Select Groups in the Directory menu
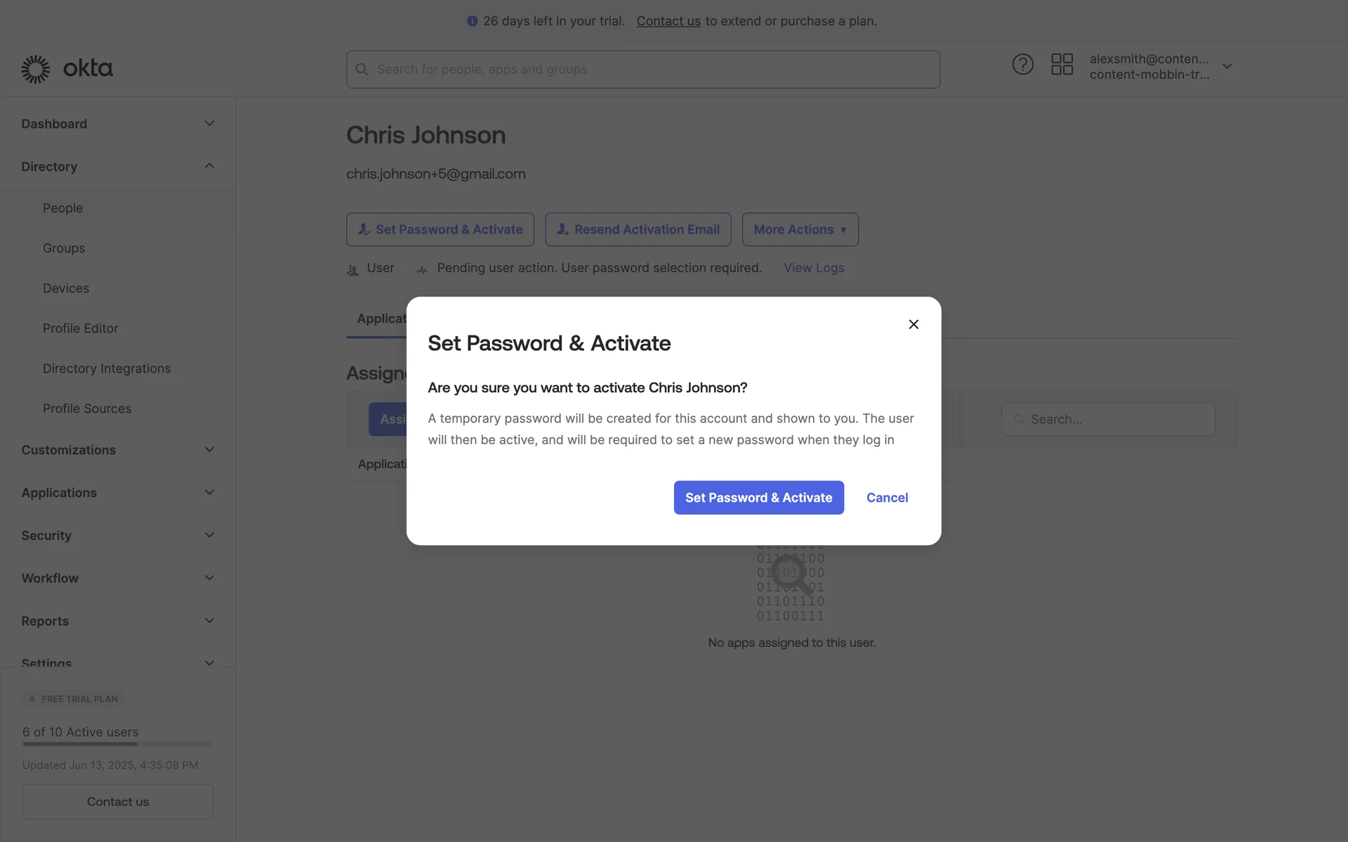Screen dimensions: 1348x842 (64, 248)
